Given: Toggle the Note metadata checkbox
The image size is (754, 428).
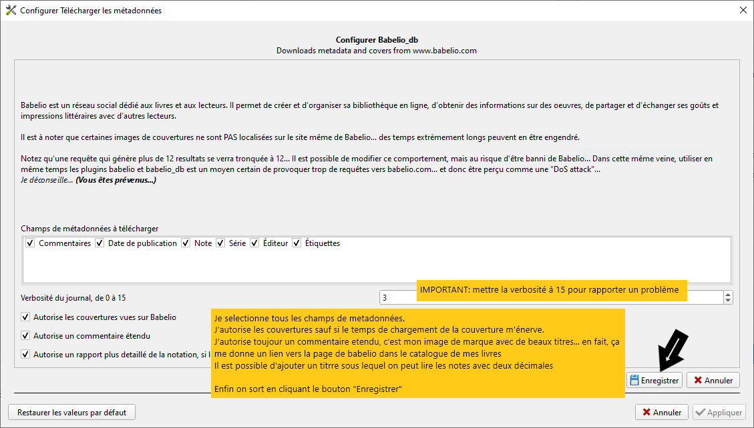Looking at the screenshot, I should coord(186,243).
